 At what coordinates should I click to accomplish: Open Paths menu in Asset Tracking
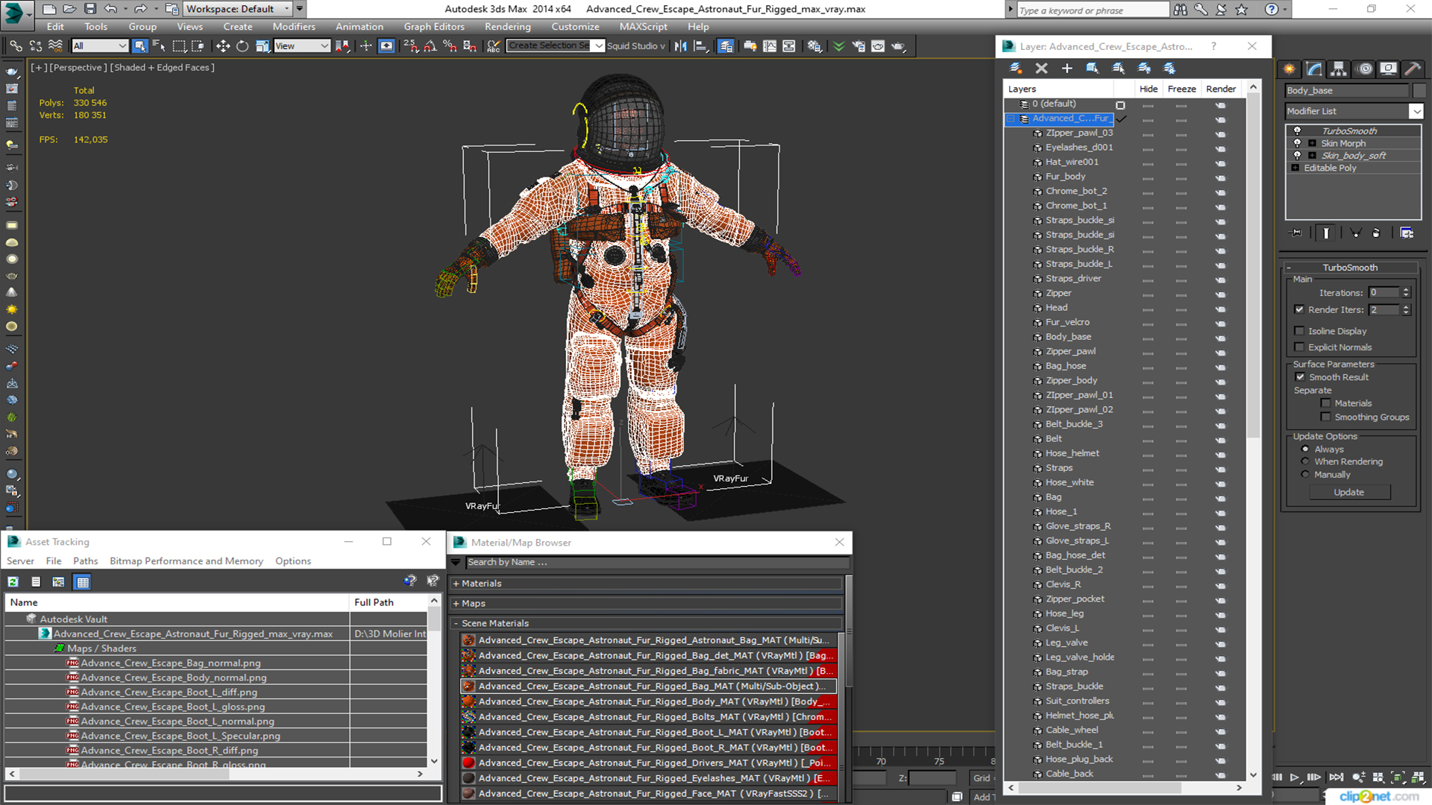click(85, 561)
